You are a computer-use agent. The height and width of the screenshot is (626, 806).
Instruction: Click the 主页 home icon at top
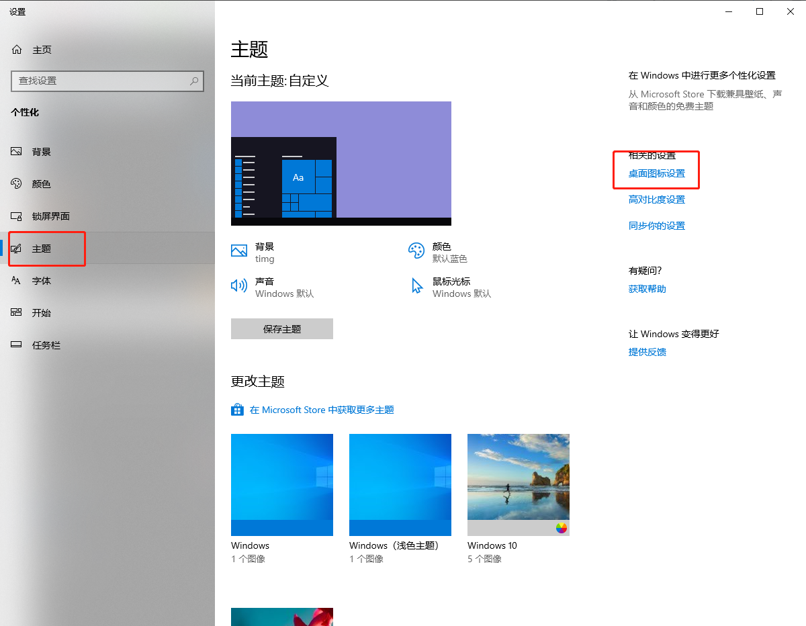16,49
